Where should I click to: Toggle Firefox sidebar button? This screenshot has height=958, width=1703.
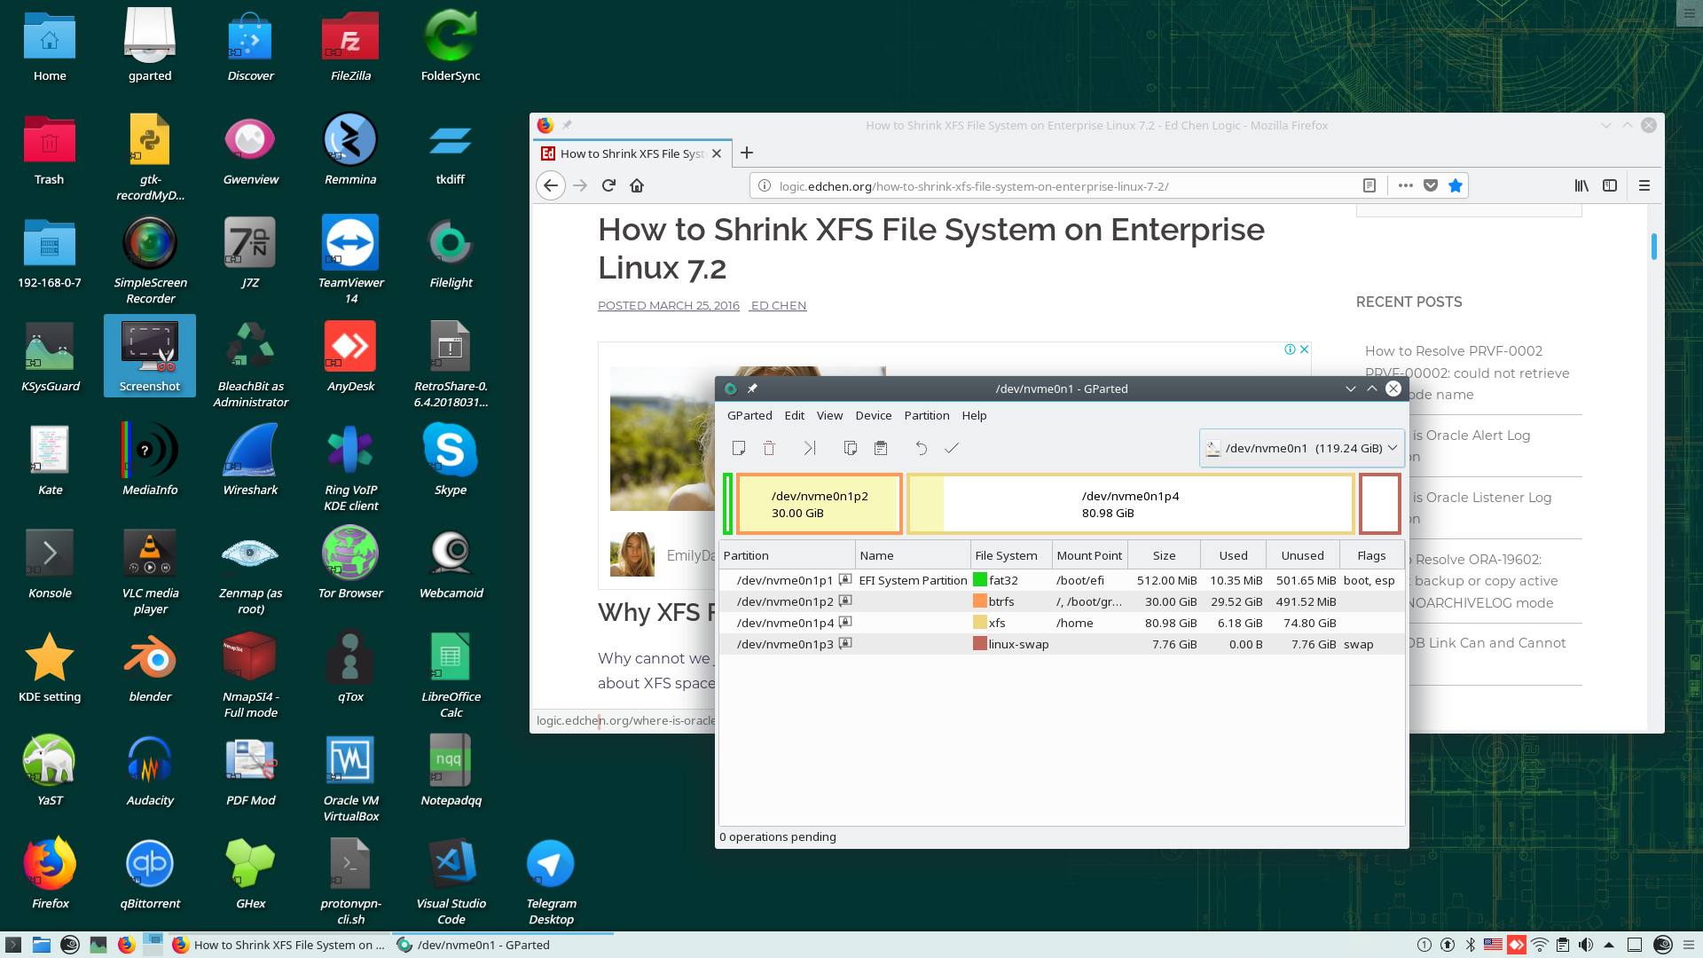pyautogui.click(x=1610, y=185)
